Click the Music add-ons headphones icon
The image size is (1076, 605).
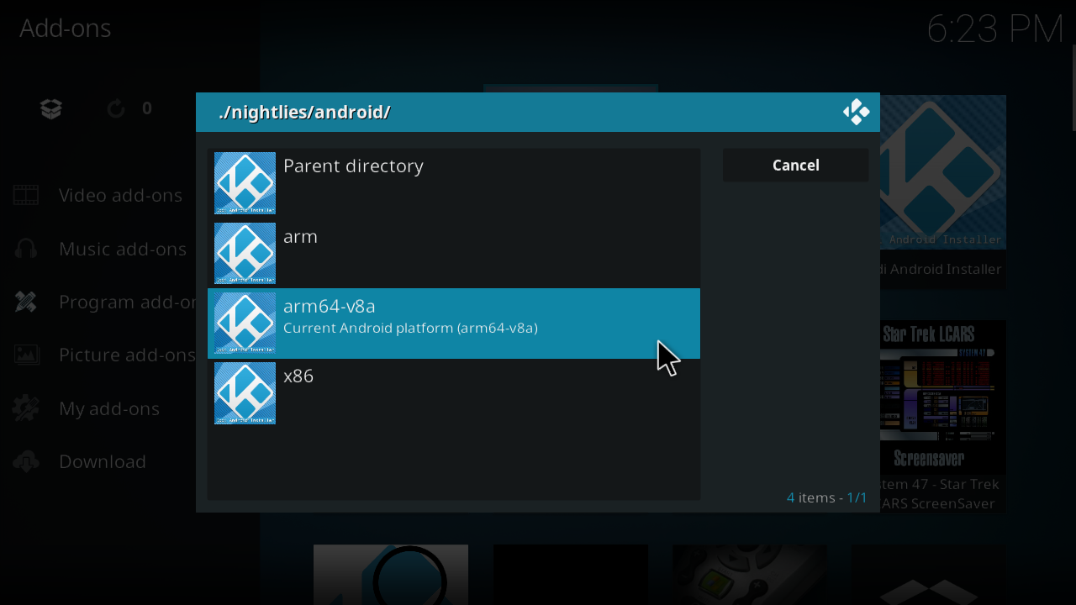coord(26,249)
